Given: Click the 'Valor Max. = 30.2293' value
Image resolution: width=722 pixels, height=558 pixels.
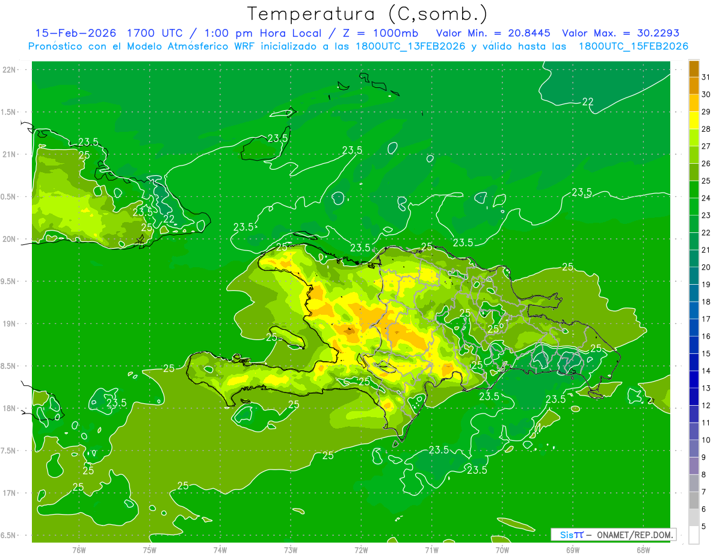Looking at the screenshot, I should click(621, 33).
